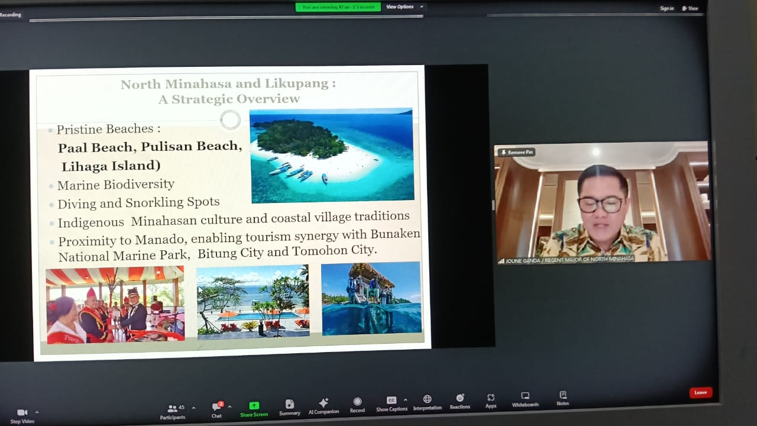
Task: Open the Participants panel
Action: (x=172, y=409)
